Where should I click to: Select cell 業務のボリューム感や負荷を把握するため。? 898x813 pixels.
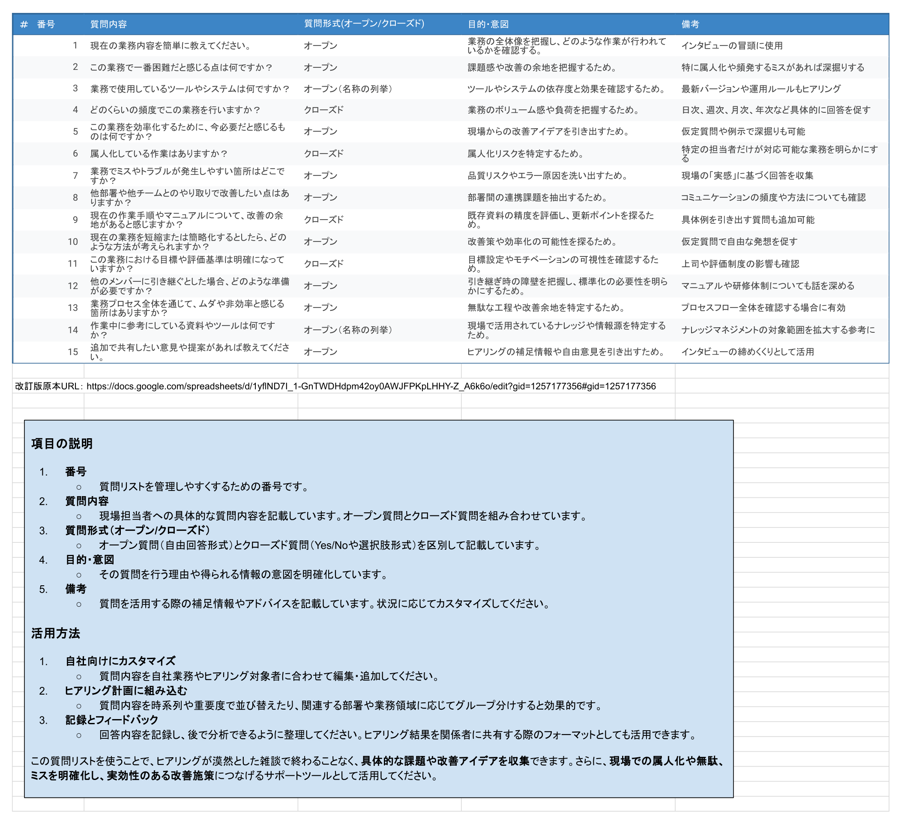[568, 110]
